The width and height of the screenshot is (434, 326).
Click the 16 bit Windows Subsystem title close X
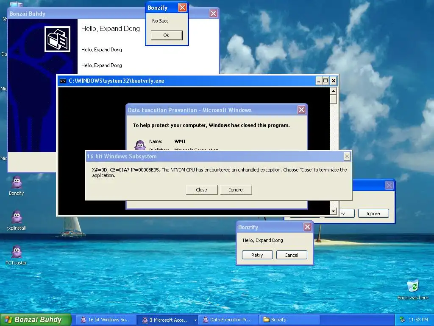point(347,156)
